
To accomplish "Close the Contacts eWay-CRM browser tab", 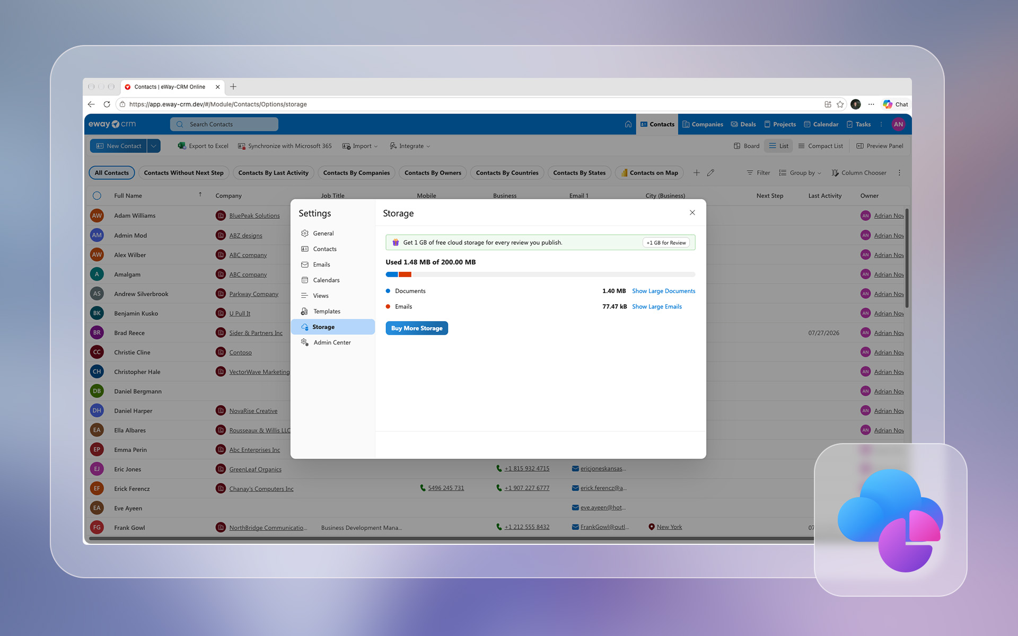I will pyautogui.click(x=217, y=87).
